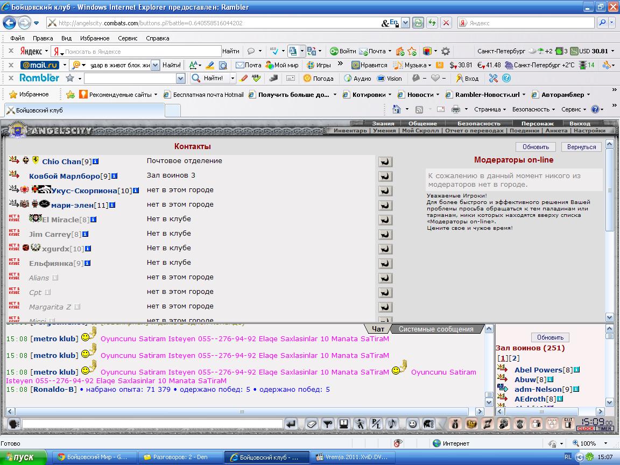The image size is (620, 465).
Task: Click the Обновить button above player list
Action: [x=550, y=337]
